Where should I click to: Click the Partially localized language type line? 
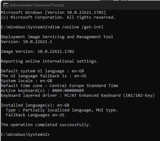point(62,110)
